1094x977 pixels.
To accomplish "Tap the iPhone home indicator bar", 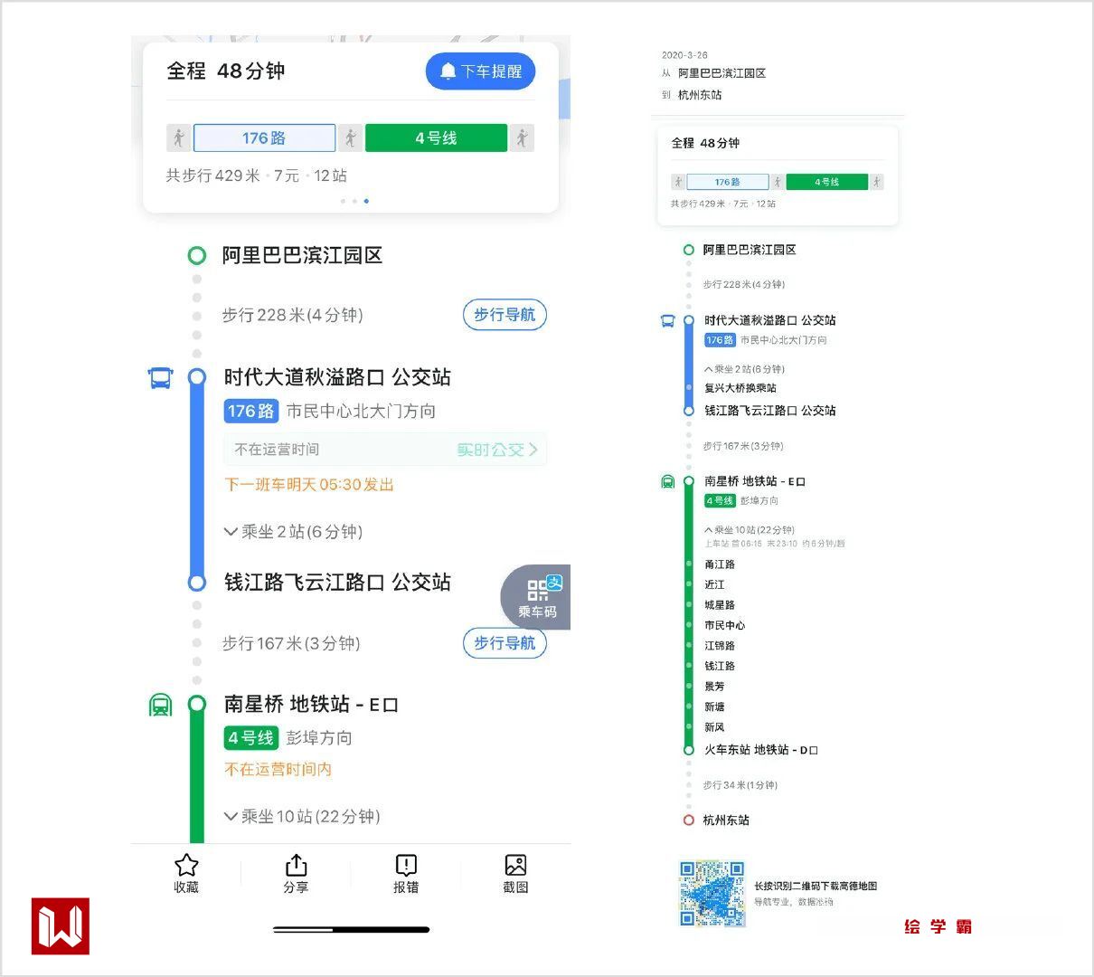I will (x=351, y=929).
